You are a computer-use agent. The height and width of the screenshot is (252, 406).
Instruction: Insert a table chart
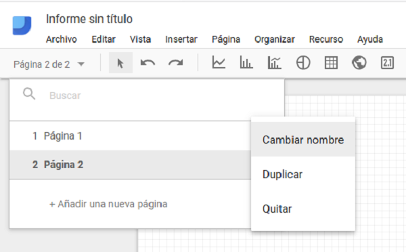(331, 63)
